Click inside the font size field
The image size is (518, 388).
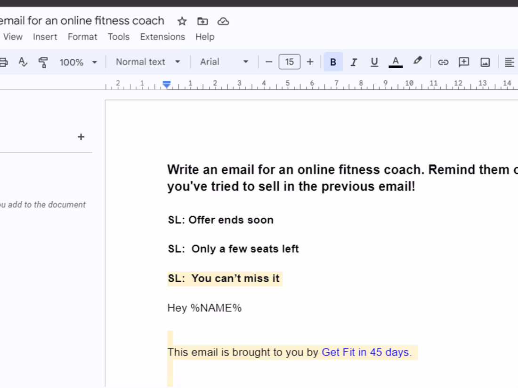290,62
